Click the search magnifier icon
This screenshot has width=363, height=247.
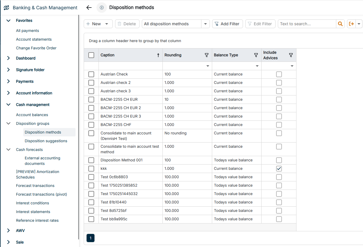[x=340, y=24]
